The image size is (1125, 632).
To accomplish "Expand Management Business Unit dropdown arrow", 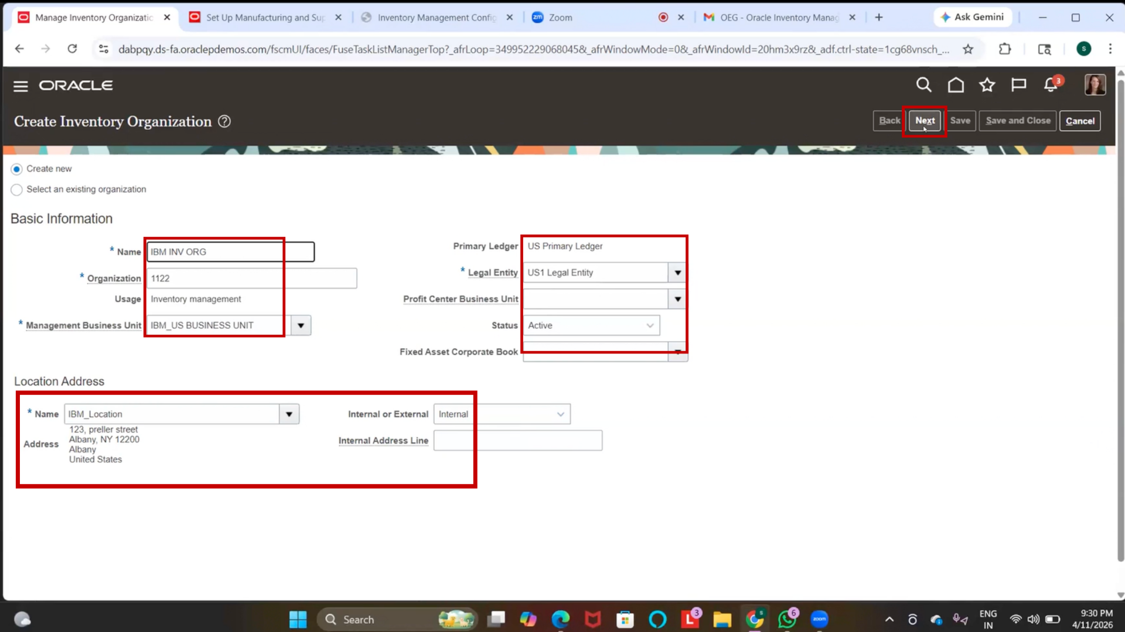I will (301, 325).
